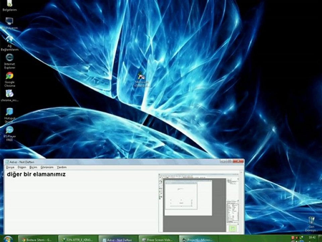The width and height of the screenshot is (322, 242).
Task: Open the Düzen menu in Notepad
Action: coord(22,167)
